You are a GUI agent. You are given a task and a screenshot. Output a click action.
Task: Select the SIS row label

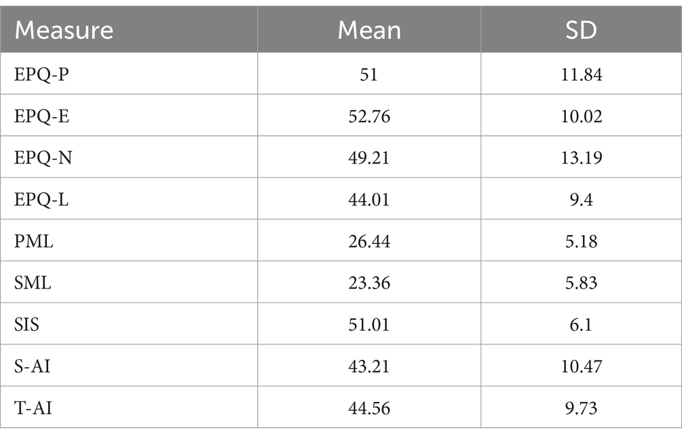click(x=26, y=325)
